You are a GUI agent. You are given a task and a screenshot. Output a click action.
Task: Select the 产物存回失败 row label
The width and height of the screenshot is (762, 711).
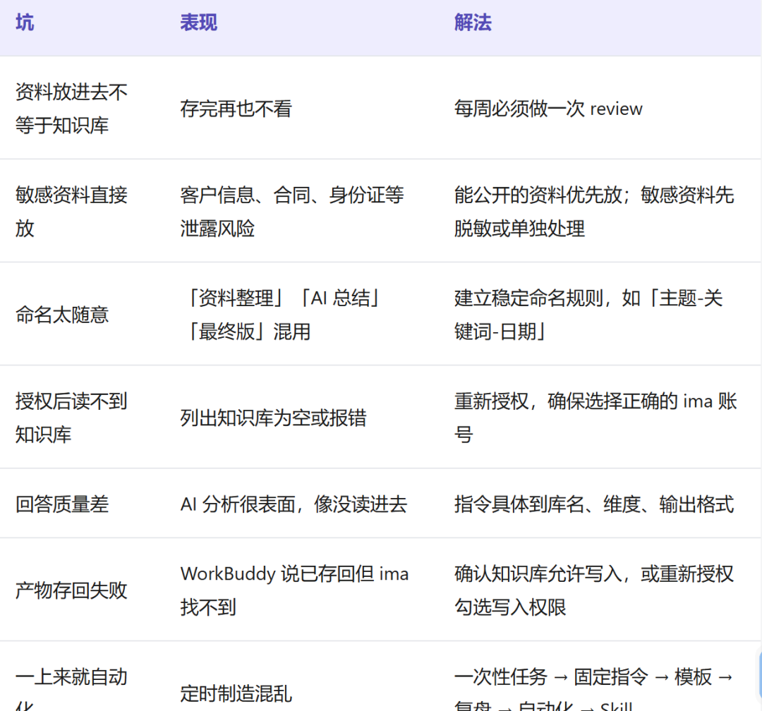(71, 590)
